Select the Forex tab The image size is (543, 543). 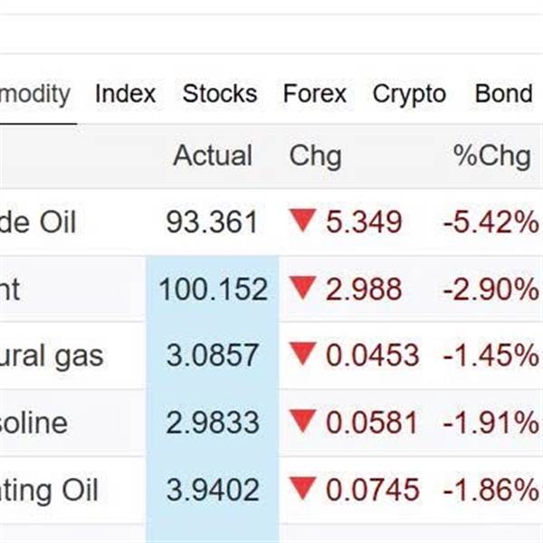tap(314, 94)
